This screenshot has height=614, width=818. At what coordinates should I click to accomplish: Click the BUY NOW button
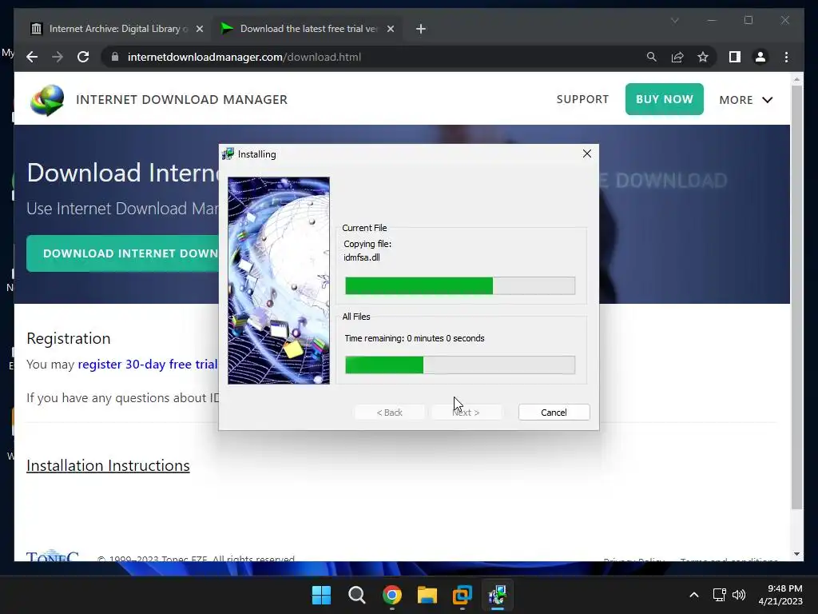[x=664, y=99]
